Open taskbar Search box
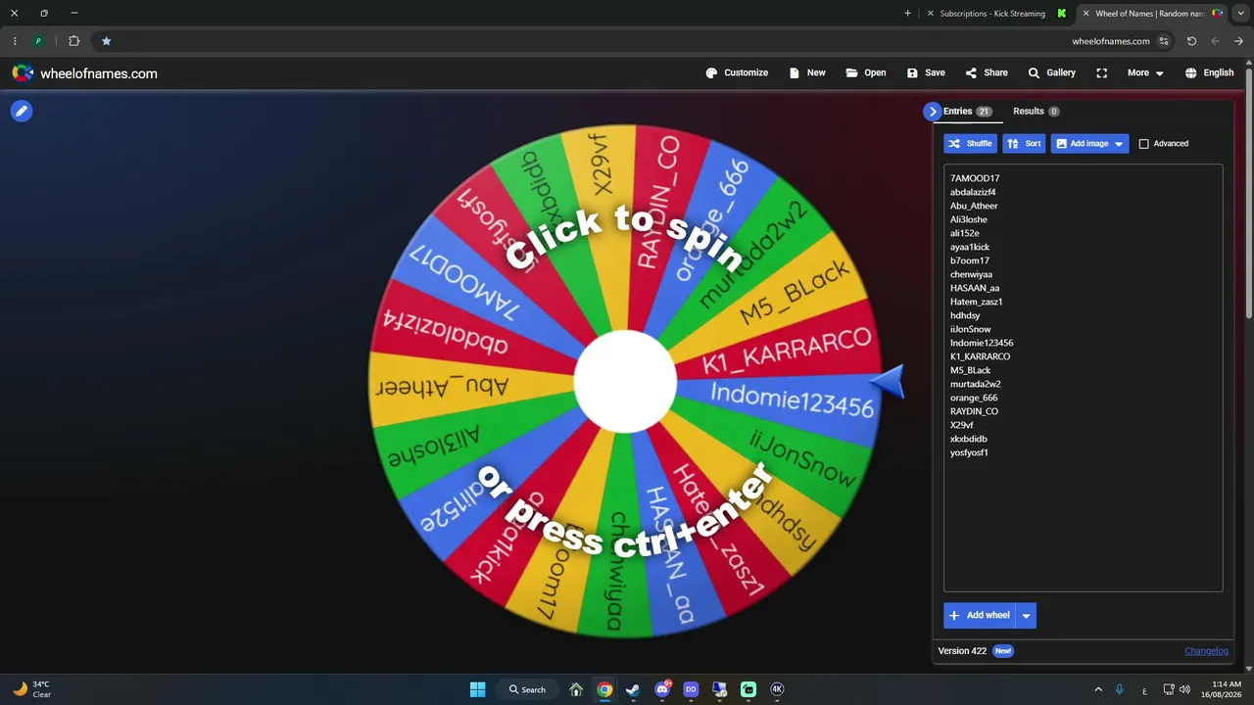 (527, 689)
